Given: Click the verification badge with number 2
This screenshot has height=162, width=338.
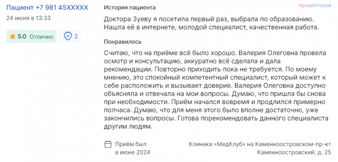Looking at the screenshot, I should [70, 36].
